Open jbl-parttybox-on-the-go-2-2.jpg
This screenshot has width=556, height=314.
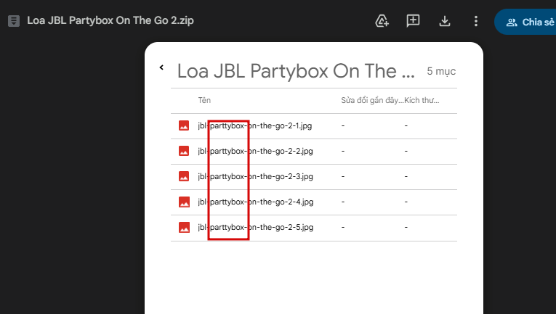255,151
